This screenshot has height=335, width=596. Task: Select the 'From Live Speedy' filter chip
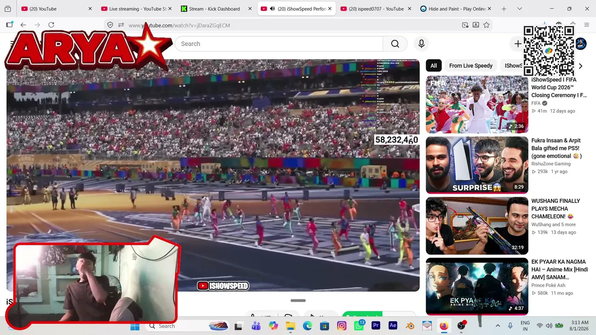(471, 66)
